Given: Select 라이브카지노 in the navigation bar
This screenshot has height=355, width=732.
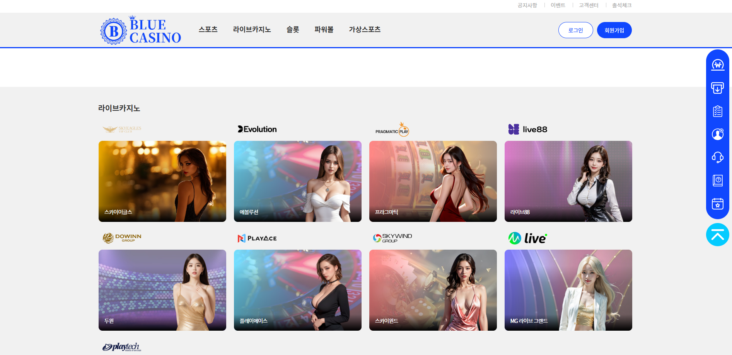Looking at the screenshot, I should pos(252,30).
